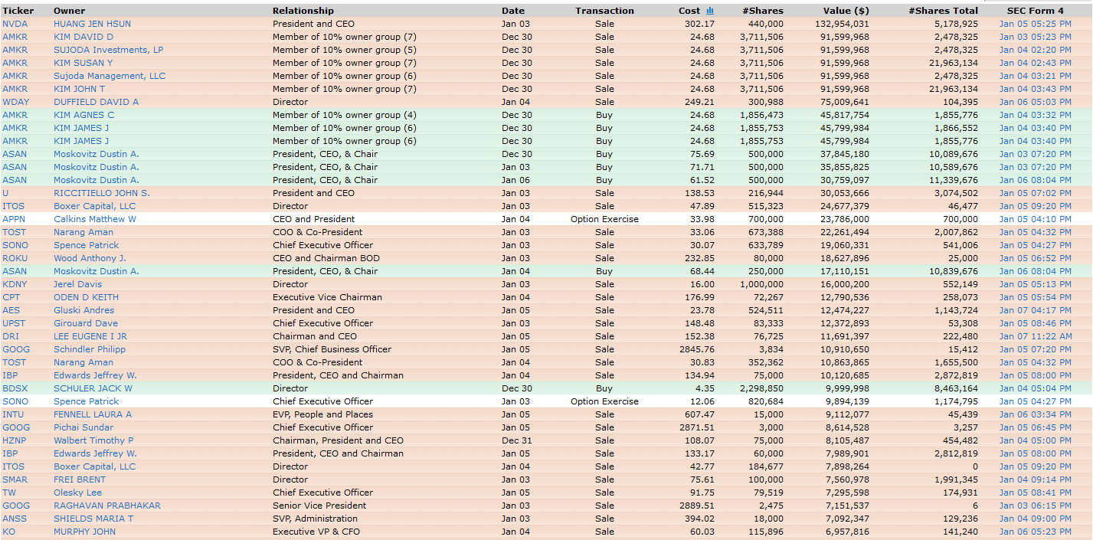
Task: Select the 'EVP, People and Places' cell
Action: 323,414
